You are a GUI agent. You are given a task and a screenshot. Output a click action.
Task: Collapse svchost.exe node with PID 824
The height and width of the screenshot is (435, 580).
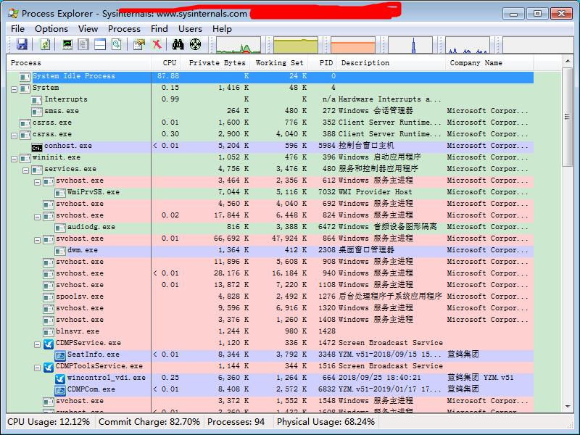[38, 217]
